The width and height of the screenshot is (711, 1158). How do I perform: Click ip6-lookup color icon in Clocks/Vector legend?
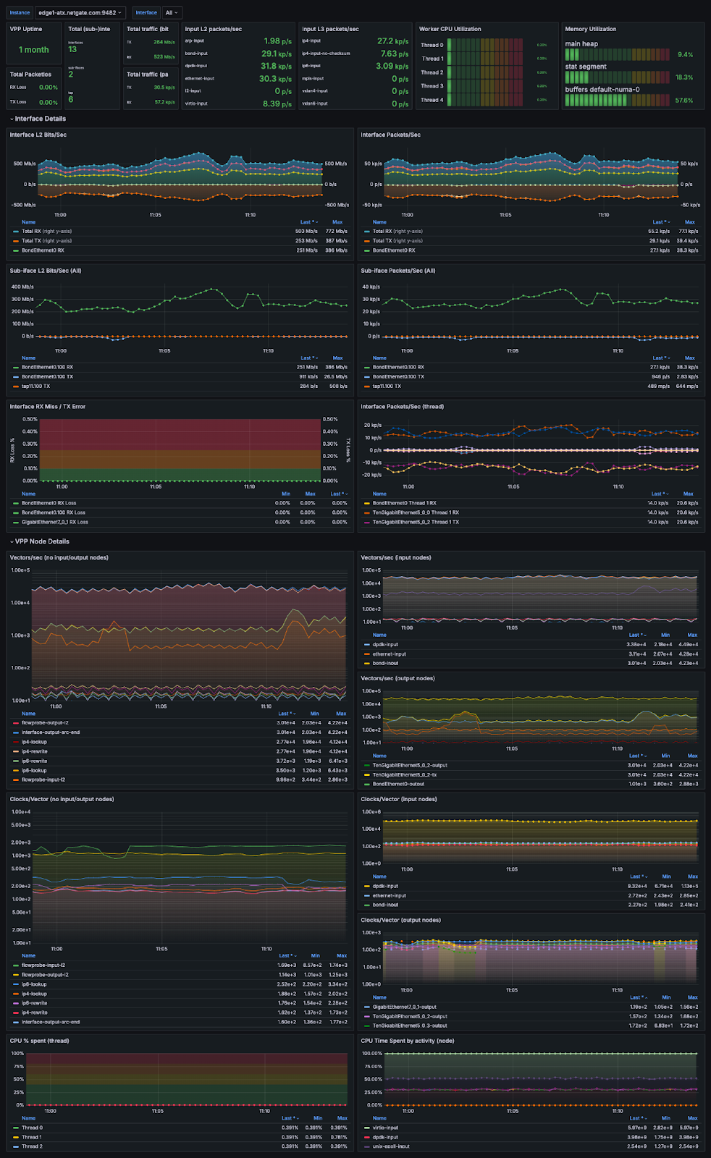tap(16, 984)
